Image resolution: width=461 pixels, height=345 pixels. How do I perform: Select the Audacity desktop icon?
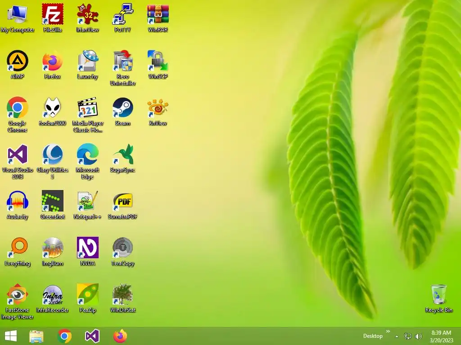tap(18, 205)
